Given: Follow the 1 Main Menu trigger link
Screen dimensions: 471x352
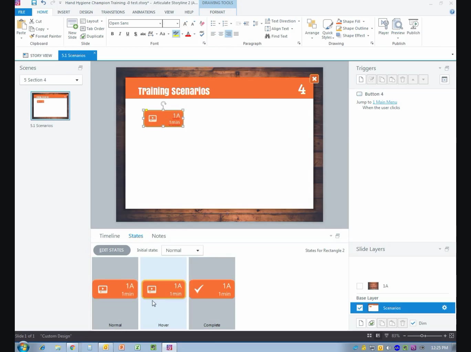Looking at the screenshot, I should tap(385, 102).
